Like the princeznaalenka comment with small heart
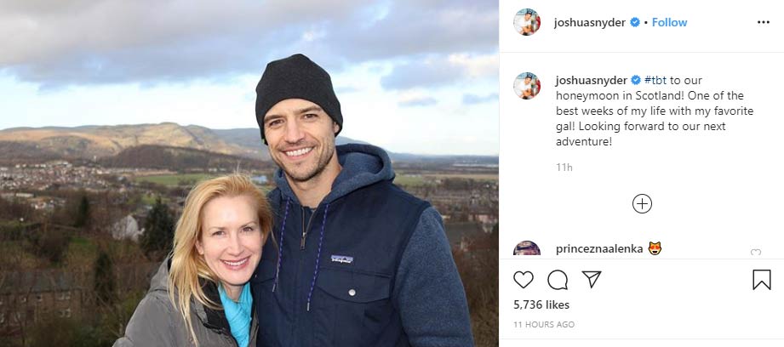Screen dimensions: 784x347 click(756, 252)
